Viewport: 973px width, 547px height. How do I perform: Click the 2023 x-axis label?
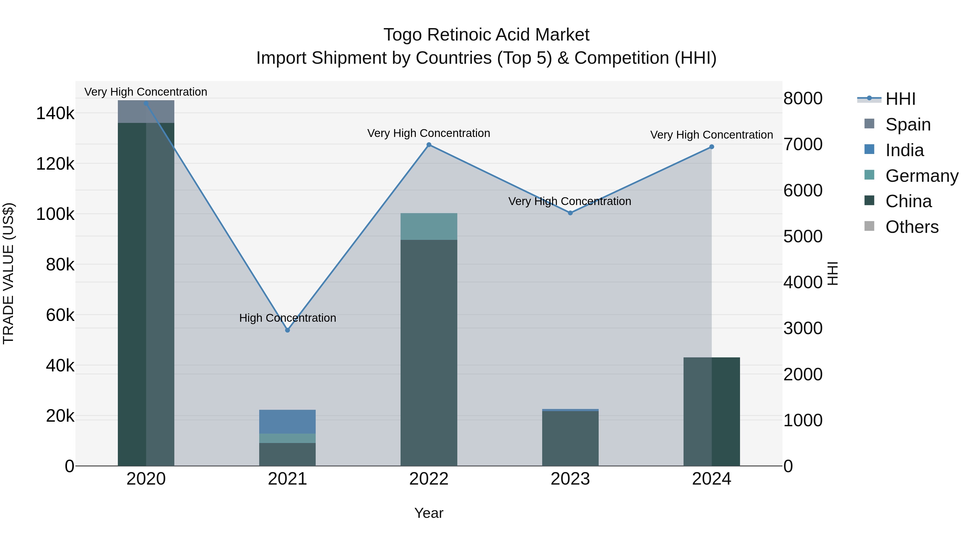(x=570, y=479)
